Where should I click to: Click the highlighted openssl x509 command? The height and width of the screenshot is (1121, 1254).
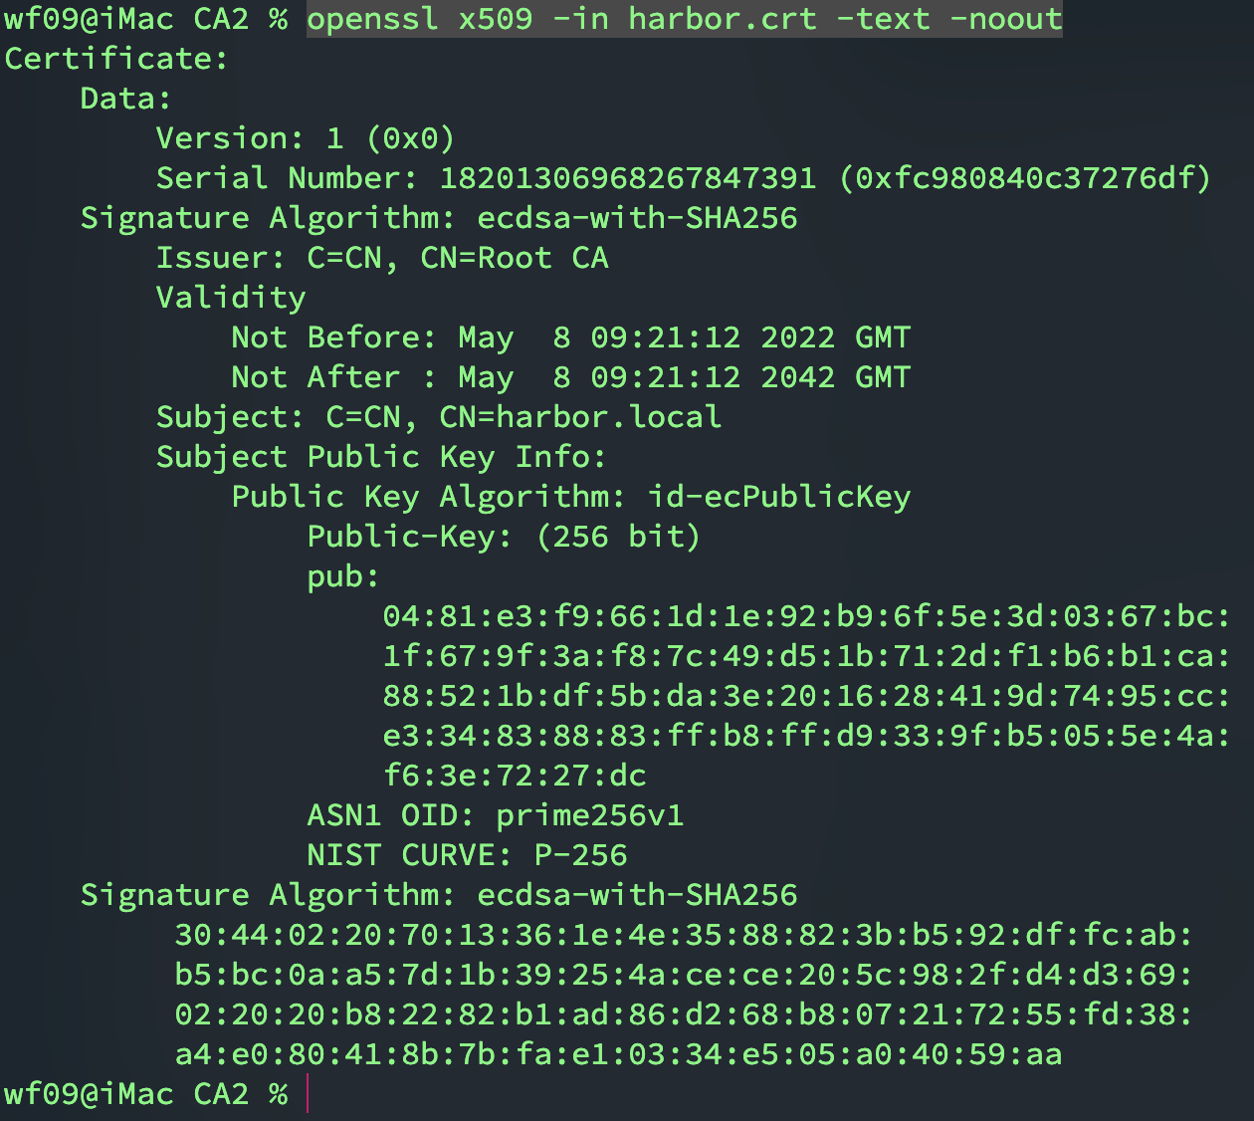pos(684,19)
